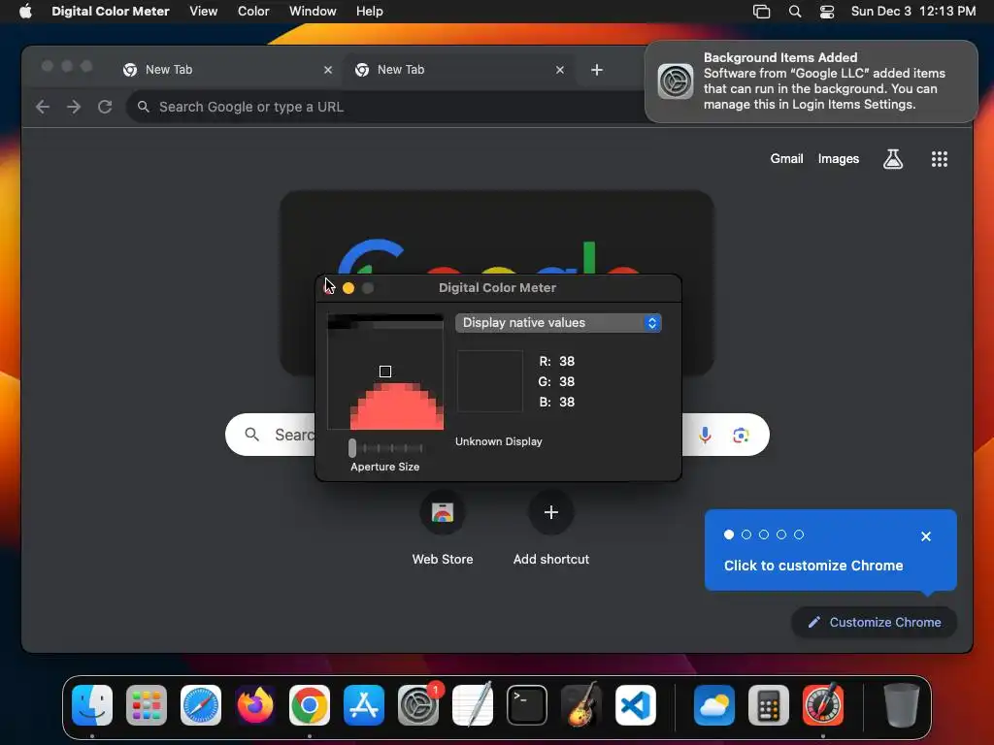This screenshot has height=745, width=994.
Task: Launch Safari from the Dock
Action: pyautogui.click(x=201, y=705)
